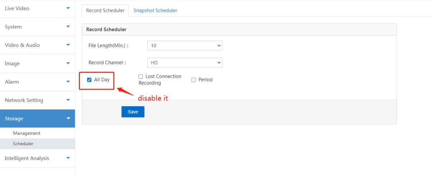The width and height of the screenshot is (432, 178).
Task: Uncheck the All Day checkbox
Action: click(x=89, y=80)
